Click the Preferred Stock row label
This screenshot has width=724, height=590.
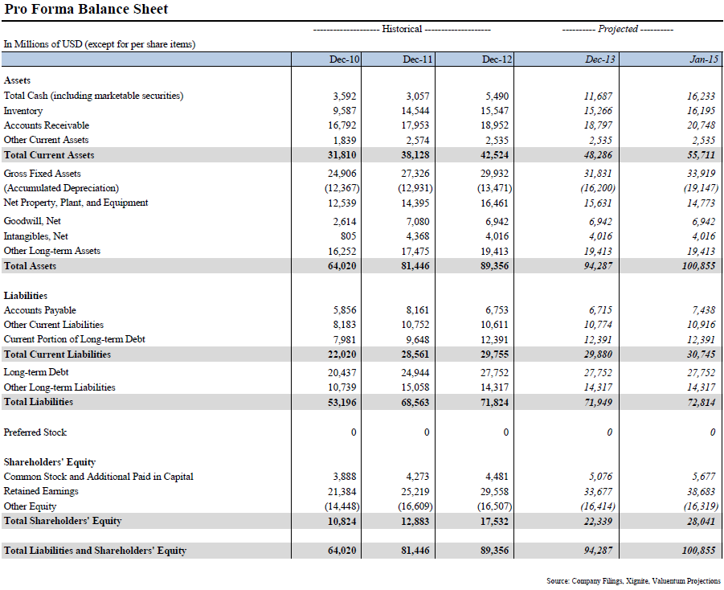click(x=35, y=432)
